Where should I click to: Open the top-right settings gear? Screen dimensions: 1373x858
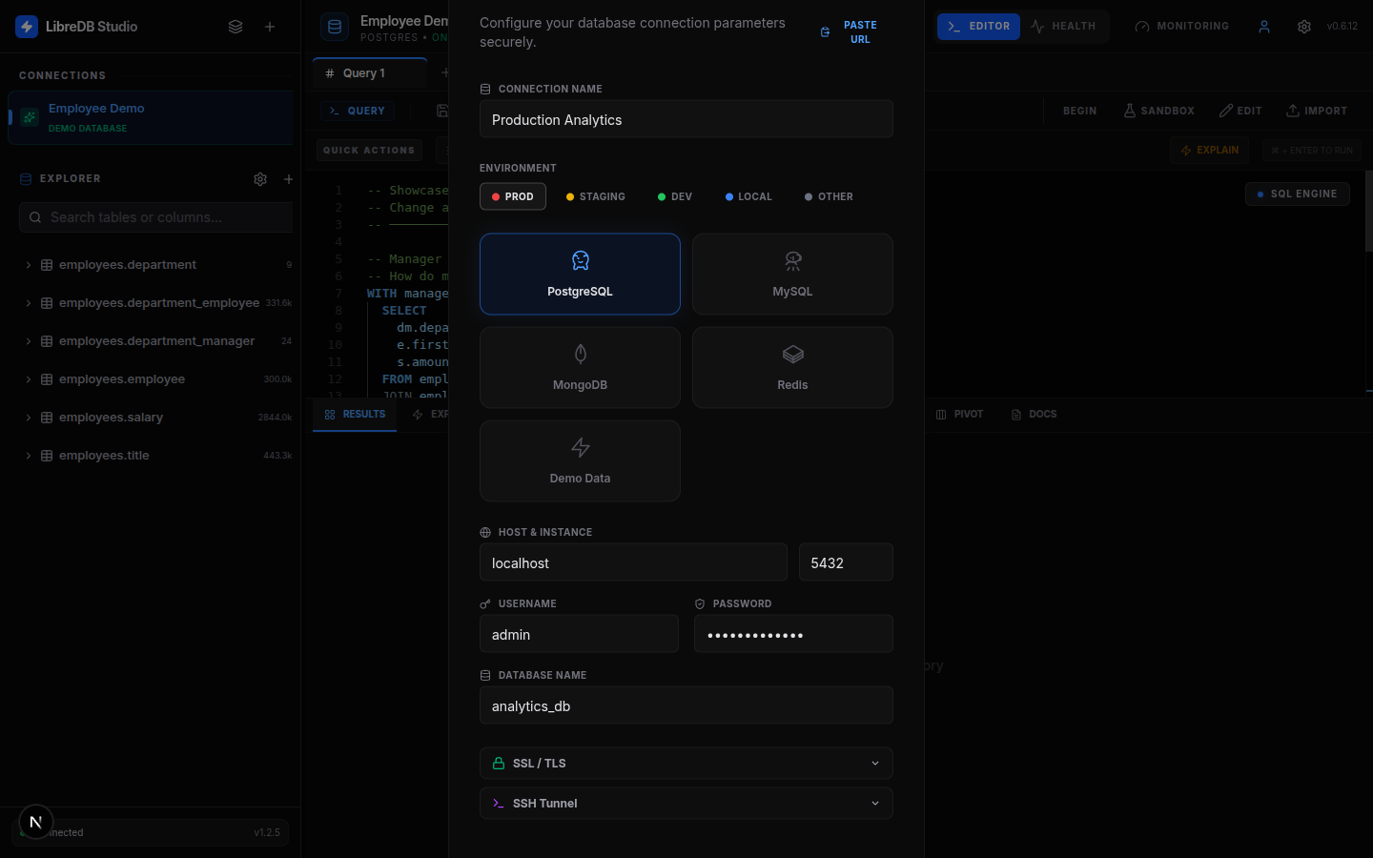1304,27
